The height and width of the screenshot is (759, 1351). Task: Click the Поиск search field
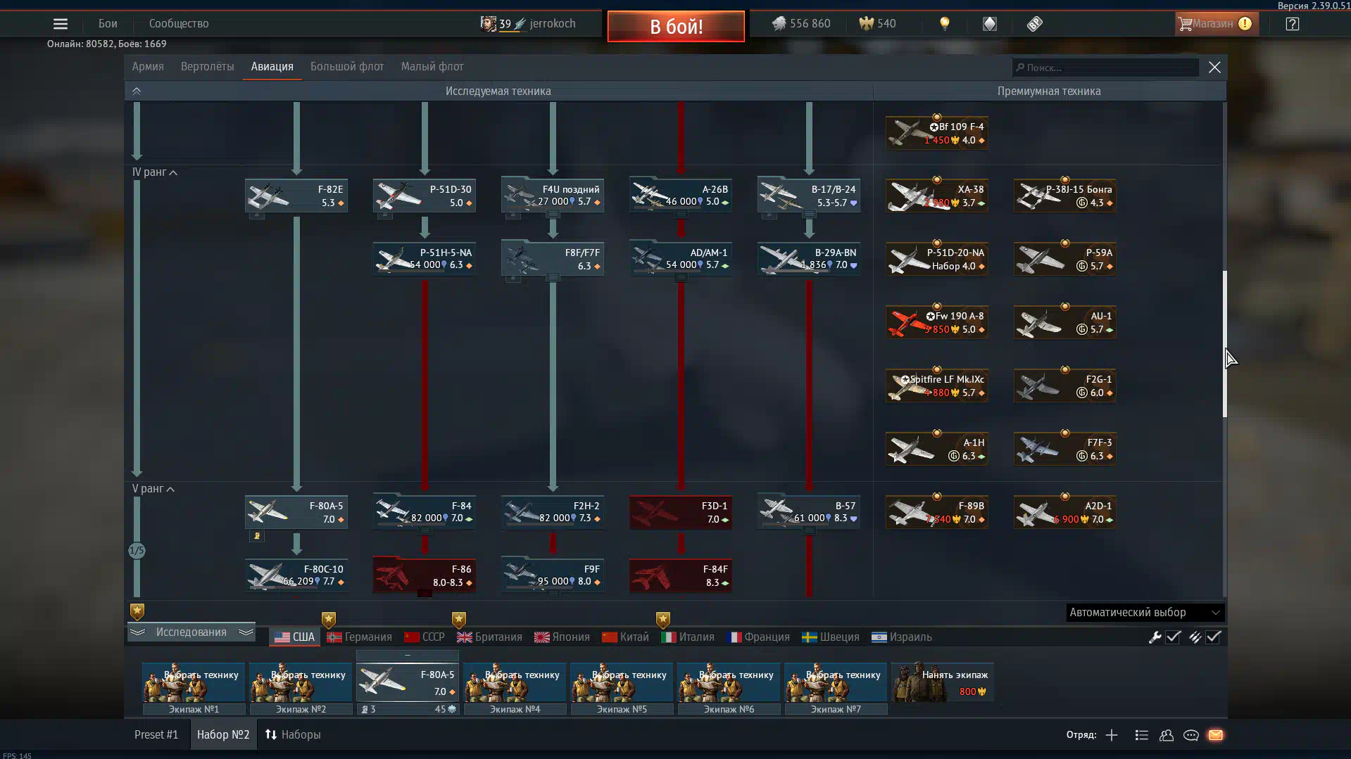point(1105,68)
